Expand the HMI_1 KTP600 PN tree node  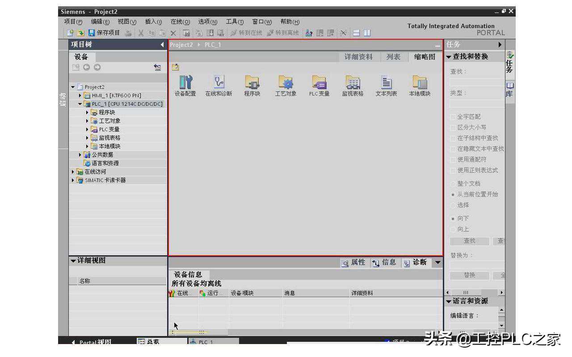pyautogui.click(x=80, y=95)
